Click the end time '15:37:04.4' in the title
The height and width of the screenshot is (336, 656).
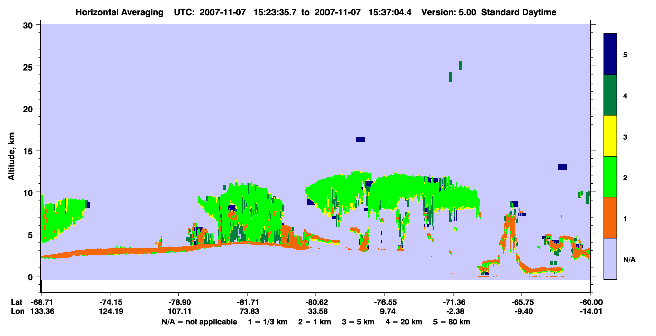pos(390,12)
